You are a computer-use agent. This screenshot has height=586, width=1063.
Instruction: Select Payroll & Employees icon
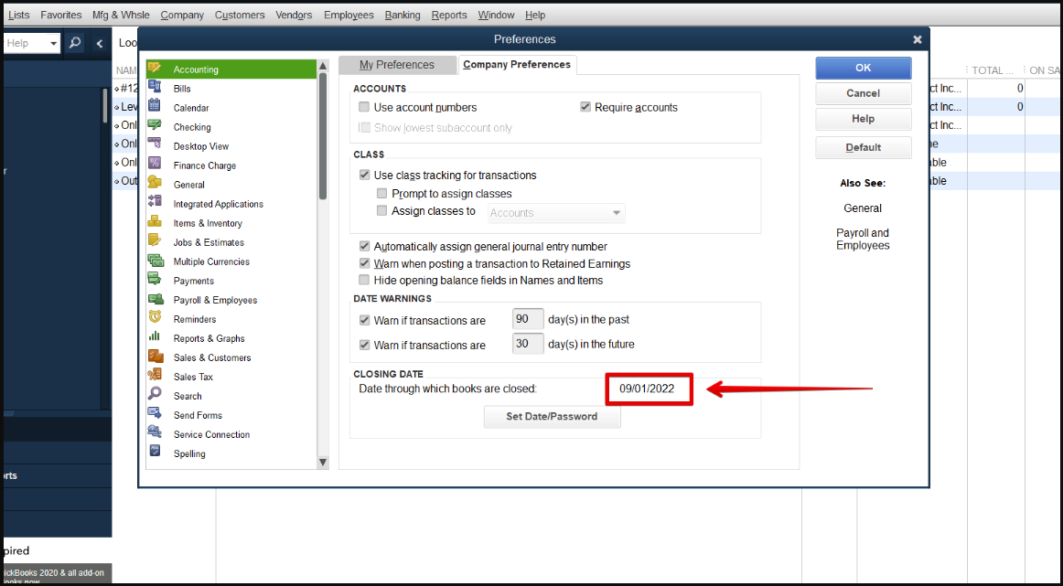(x=156, y=299)
